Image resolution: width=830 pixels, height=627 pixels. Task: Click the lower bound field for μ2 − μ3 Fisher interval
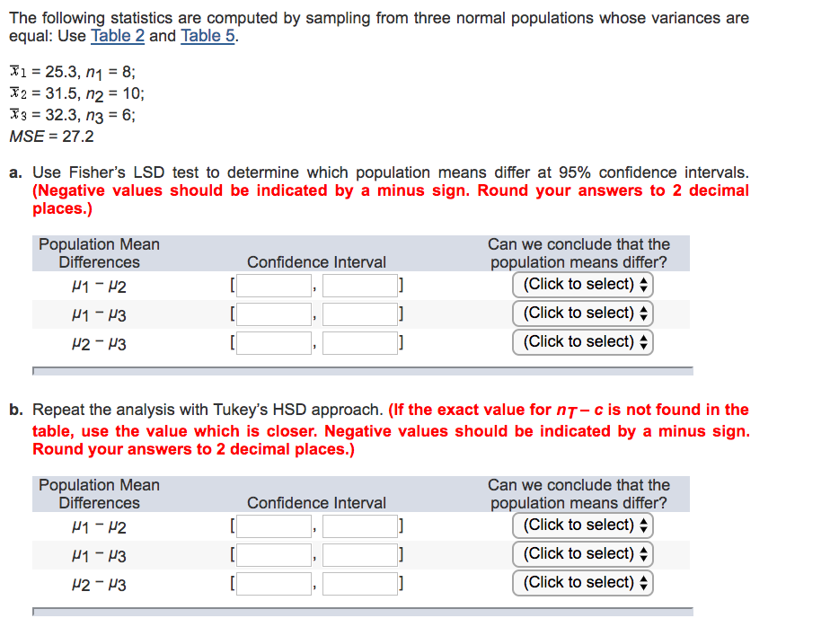[273, 341]
